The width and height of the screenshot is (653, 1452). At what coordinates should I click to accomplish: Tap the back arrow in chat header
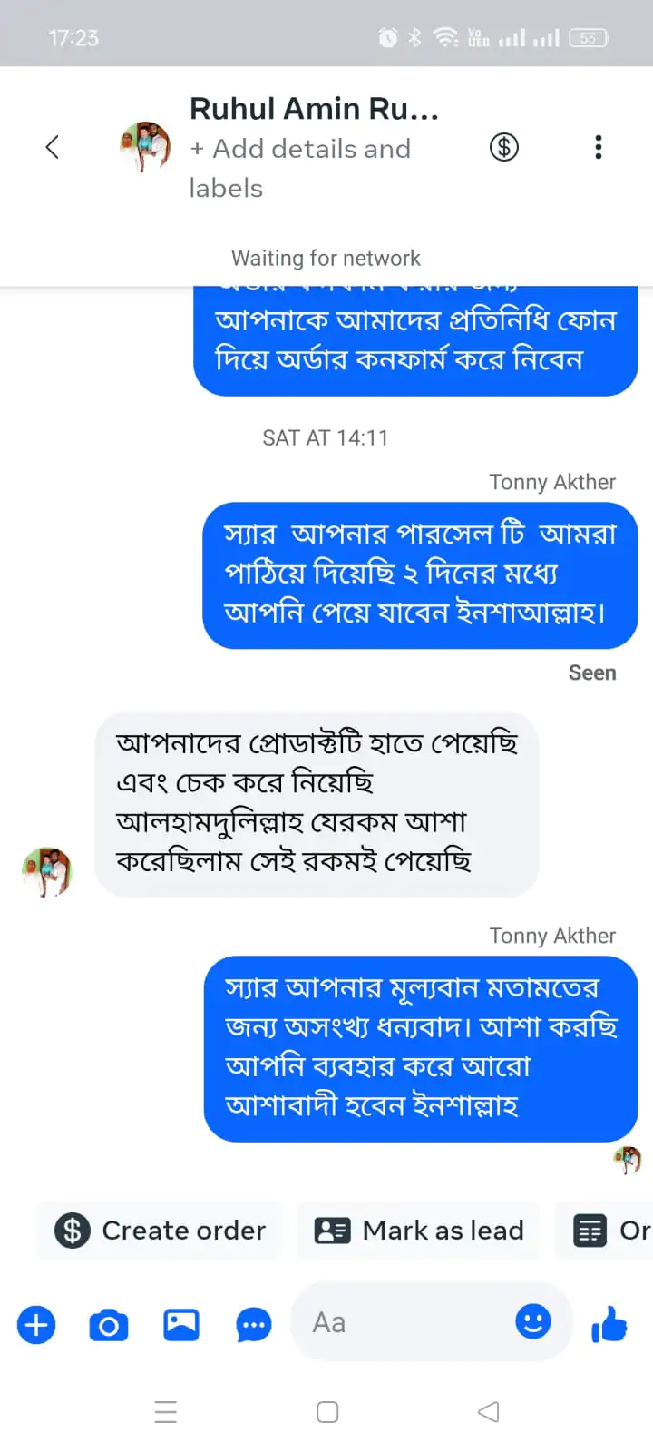[53, 147]
